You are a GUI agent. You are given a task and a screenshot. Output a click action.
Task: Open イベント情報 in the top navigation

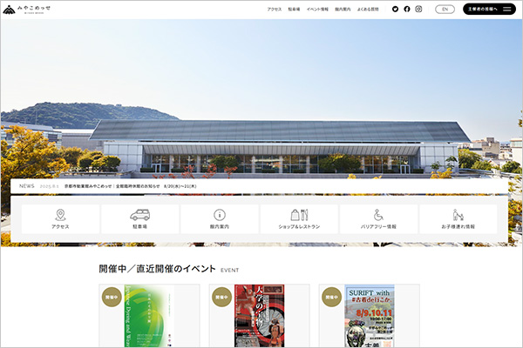point(317,10)
